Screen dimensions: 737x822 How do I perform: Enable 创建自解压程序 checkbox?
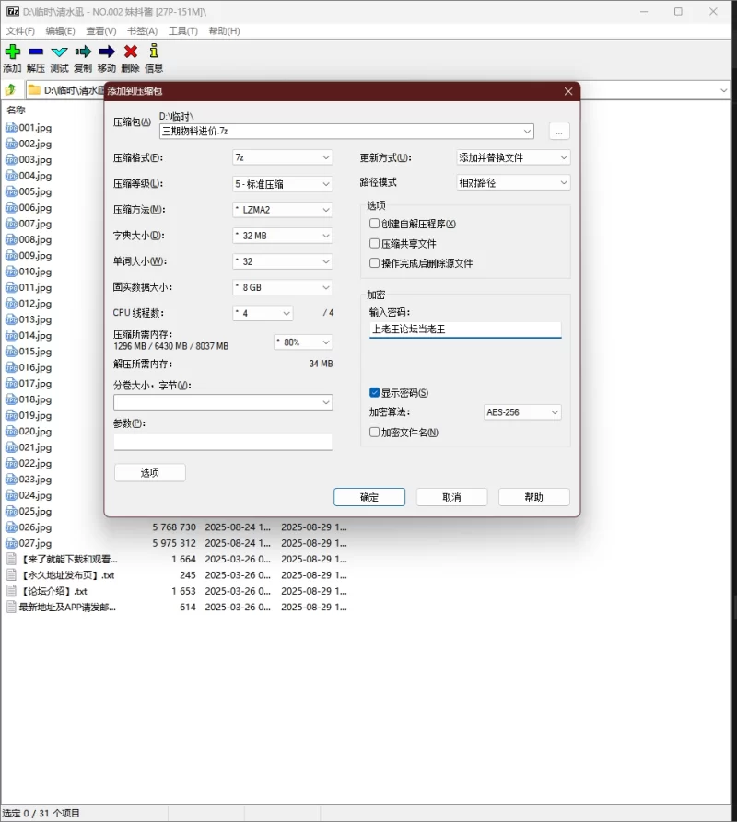(374, 224)
